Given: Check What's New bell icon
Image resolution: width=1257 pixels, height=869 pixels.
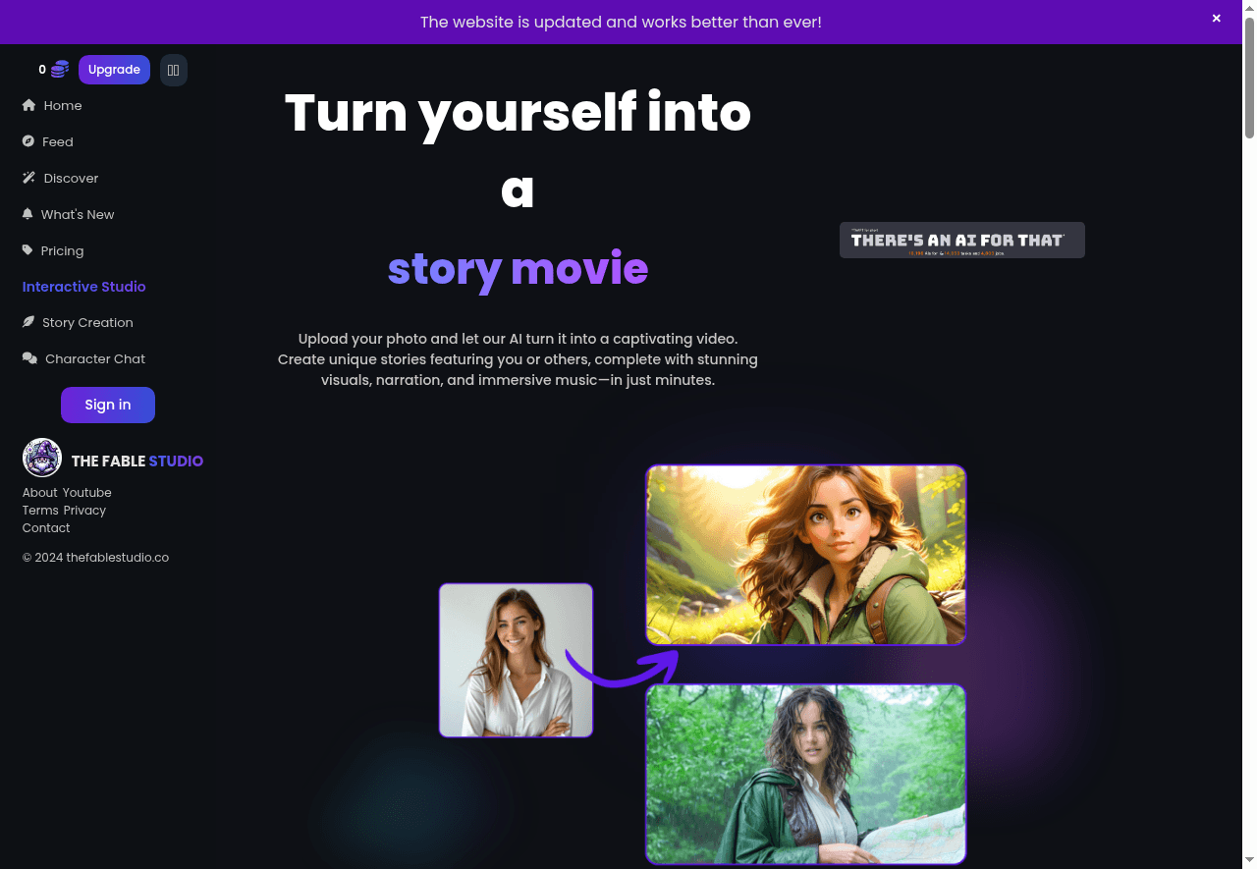Looking at the screenshot, I should coord(27,214).
